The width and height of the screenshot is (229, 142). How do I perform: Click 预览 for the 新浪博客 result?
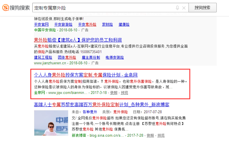[161, 135]
